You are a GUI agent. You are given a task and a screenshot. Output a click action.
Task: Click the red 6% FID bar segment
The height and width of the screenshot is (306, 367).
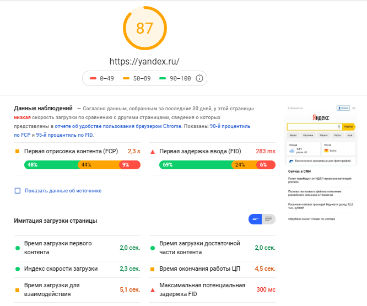pos(266,165)
